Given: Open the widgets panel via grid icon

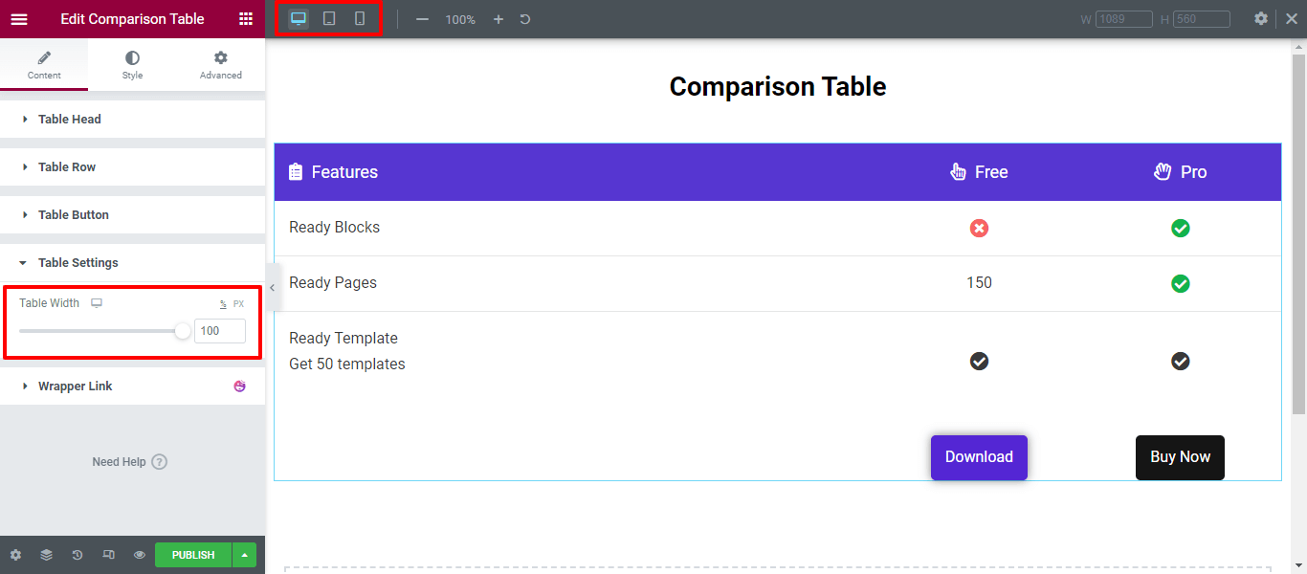Looking at the screenshot, I should (x=246, y=18).
